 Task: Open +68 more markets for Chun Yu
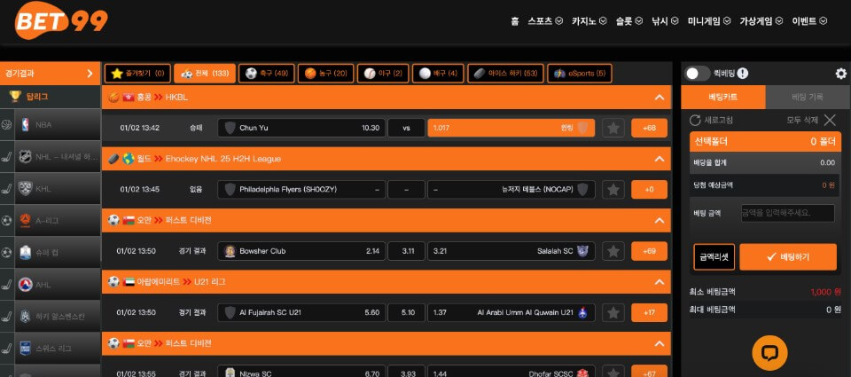[649, 129]
